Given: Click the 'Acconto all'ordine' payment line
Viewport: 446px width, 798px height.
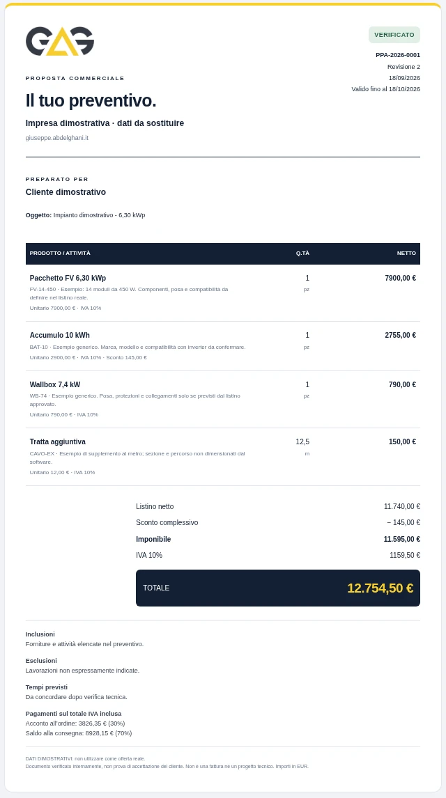Looking at the screenshot, I should (x=75, y=723).
